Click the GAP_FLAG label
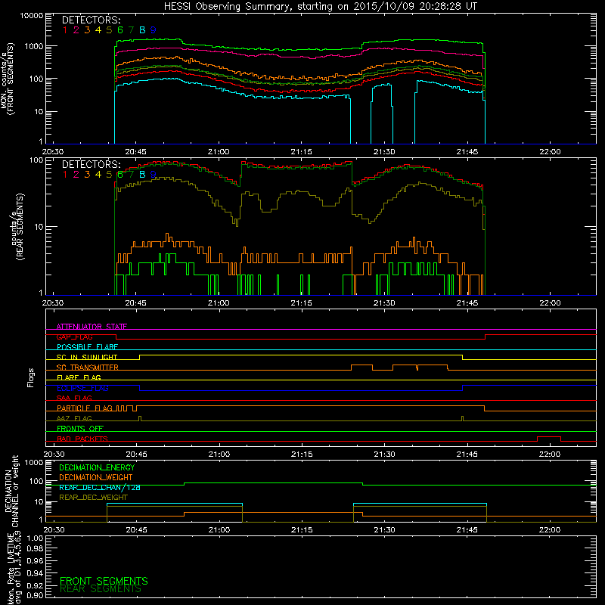 coord(75,337)
